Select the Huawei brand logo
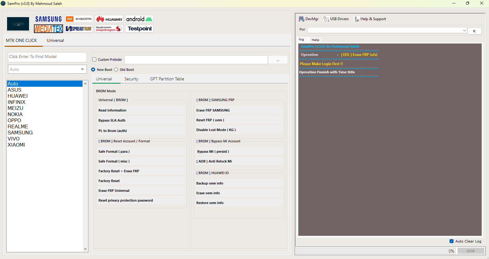 (109, 19)
